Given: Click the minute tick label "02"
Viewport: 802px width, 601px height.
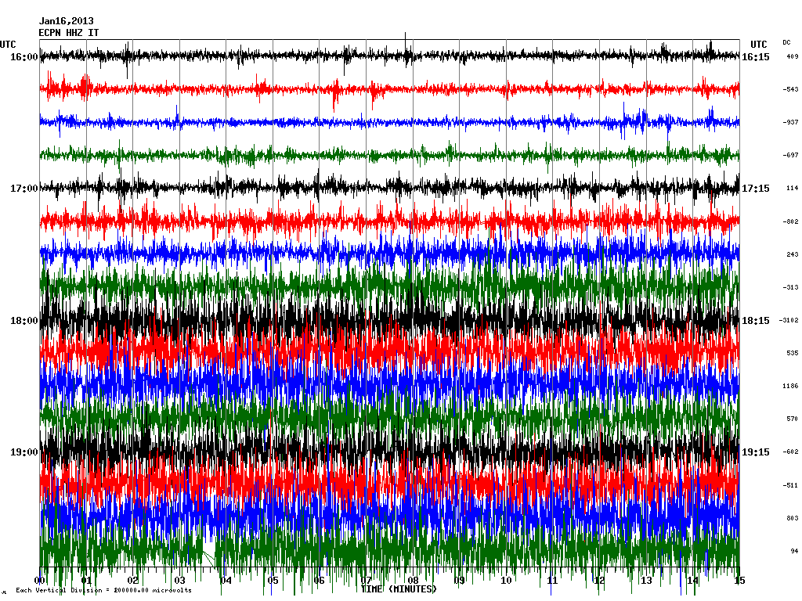Looking at the screenshot, I should click(133, 581).
